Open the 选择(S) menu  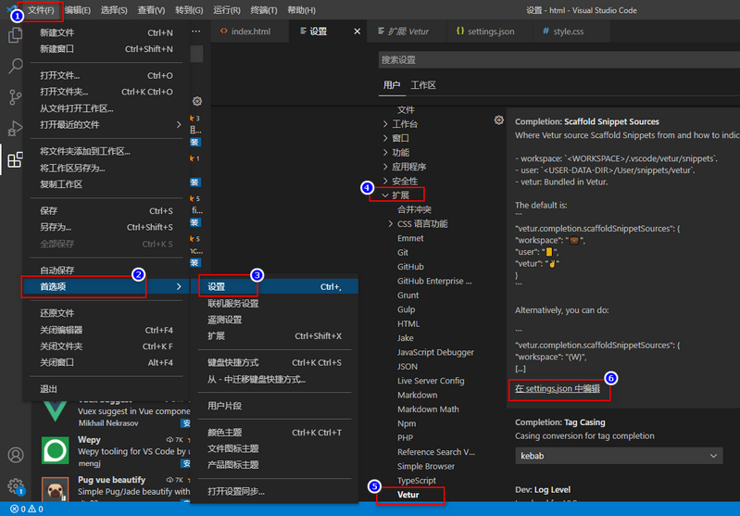(114, 10)
